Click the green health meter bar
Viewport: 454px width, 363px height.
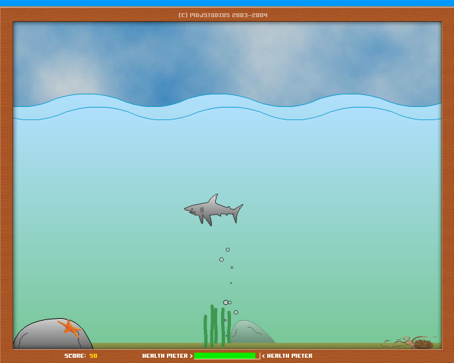224,356
